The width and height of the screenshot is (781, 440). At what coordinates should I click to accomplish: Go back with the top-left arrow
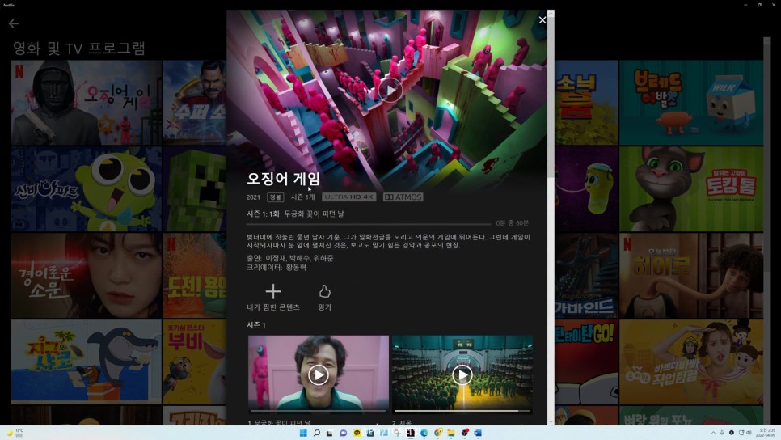pos(14,23)
